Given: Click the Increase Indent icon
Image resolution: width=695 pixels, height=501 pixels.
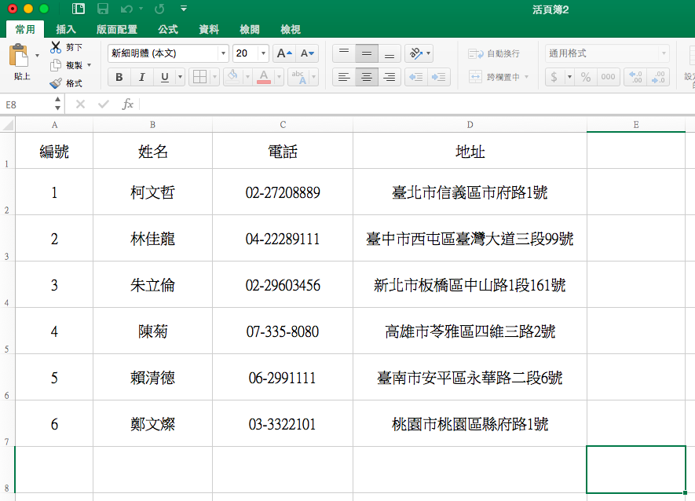Looking at the screenshot, I should 439,77.
